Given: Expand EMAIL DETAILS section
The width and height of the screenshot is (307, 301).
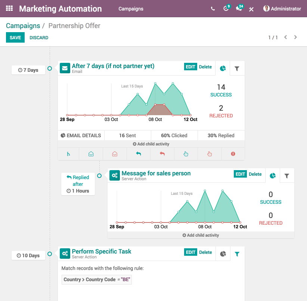Looking at the screenshot, I should (x=81, y=135).
